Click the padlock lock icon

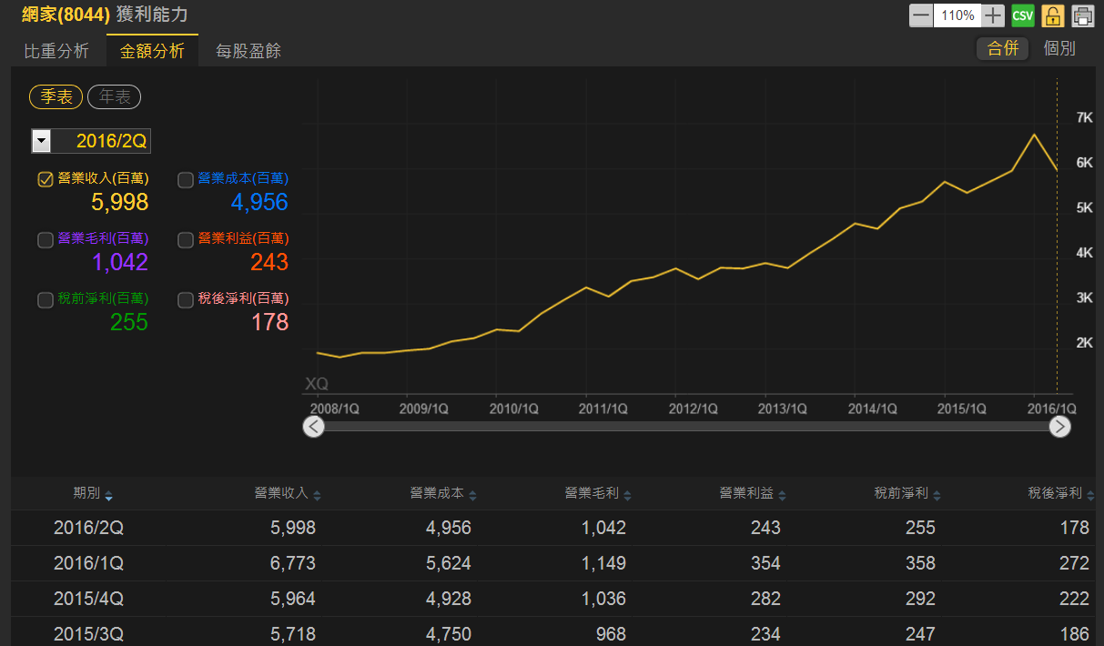[1052, 15]
